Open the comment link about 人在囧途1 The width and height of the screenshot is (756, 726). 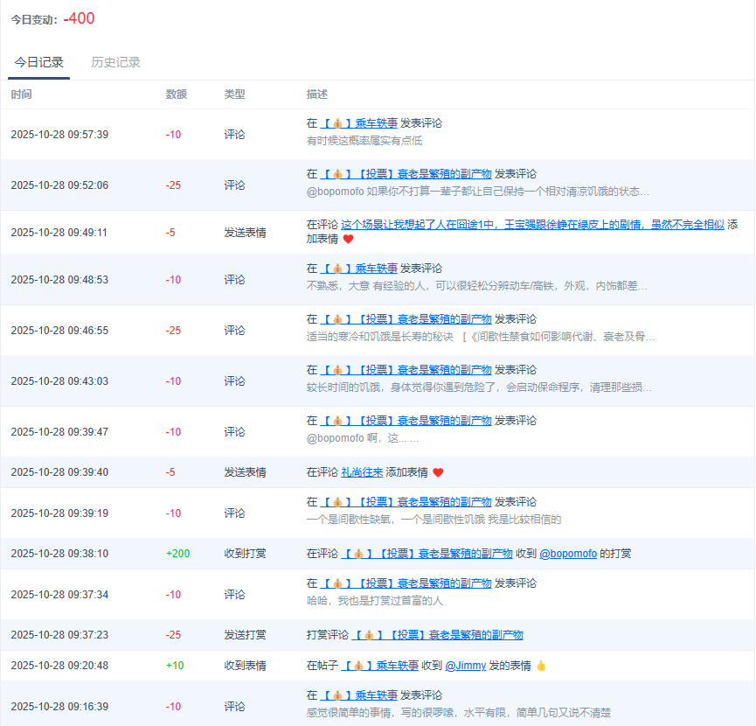[532, 224]
